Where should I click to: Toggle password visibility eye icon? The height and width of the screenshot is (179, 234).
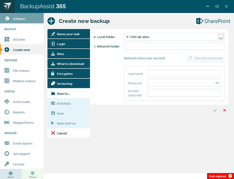(x=217, y=83)
